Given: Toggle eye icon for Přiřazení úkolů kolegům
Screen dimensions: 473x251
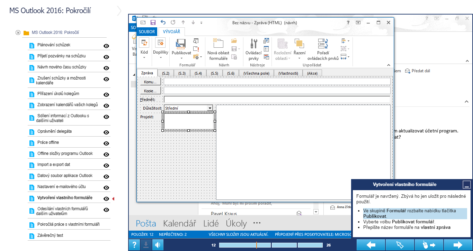Looking at the screenshot, I should (106, 95).
